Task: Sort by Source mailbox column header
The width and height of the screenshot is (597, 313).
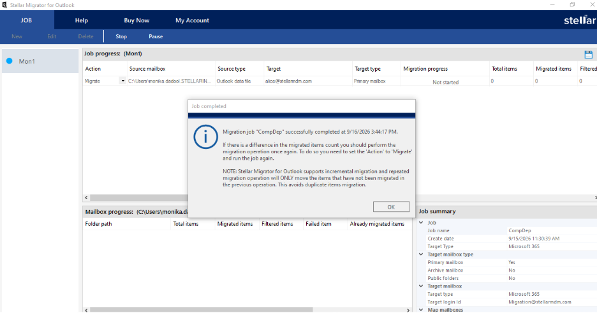Action: (x=171, y=69)
